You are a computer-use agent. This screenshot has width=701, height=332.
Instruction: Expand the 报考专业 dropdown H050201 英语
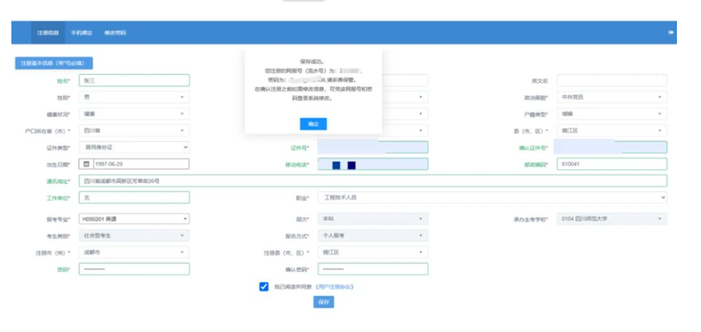pos(134,218)
